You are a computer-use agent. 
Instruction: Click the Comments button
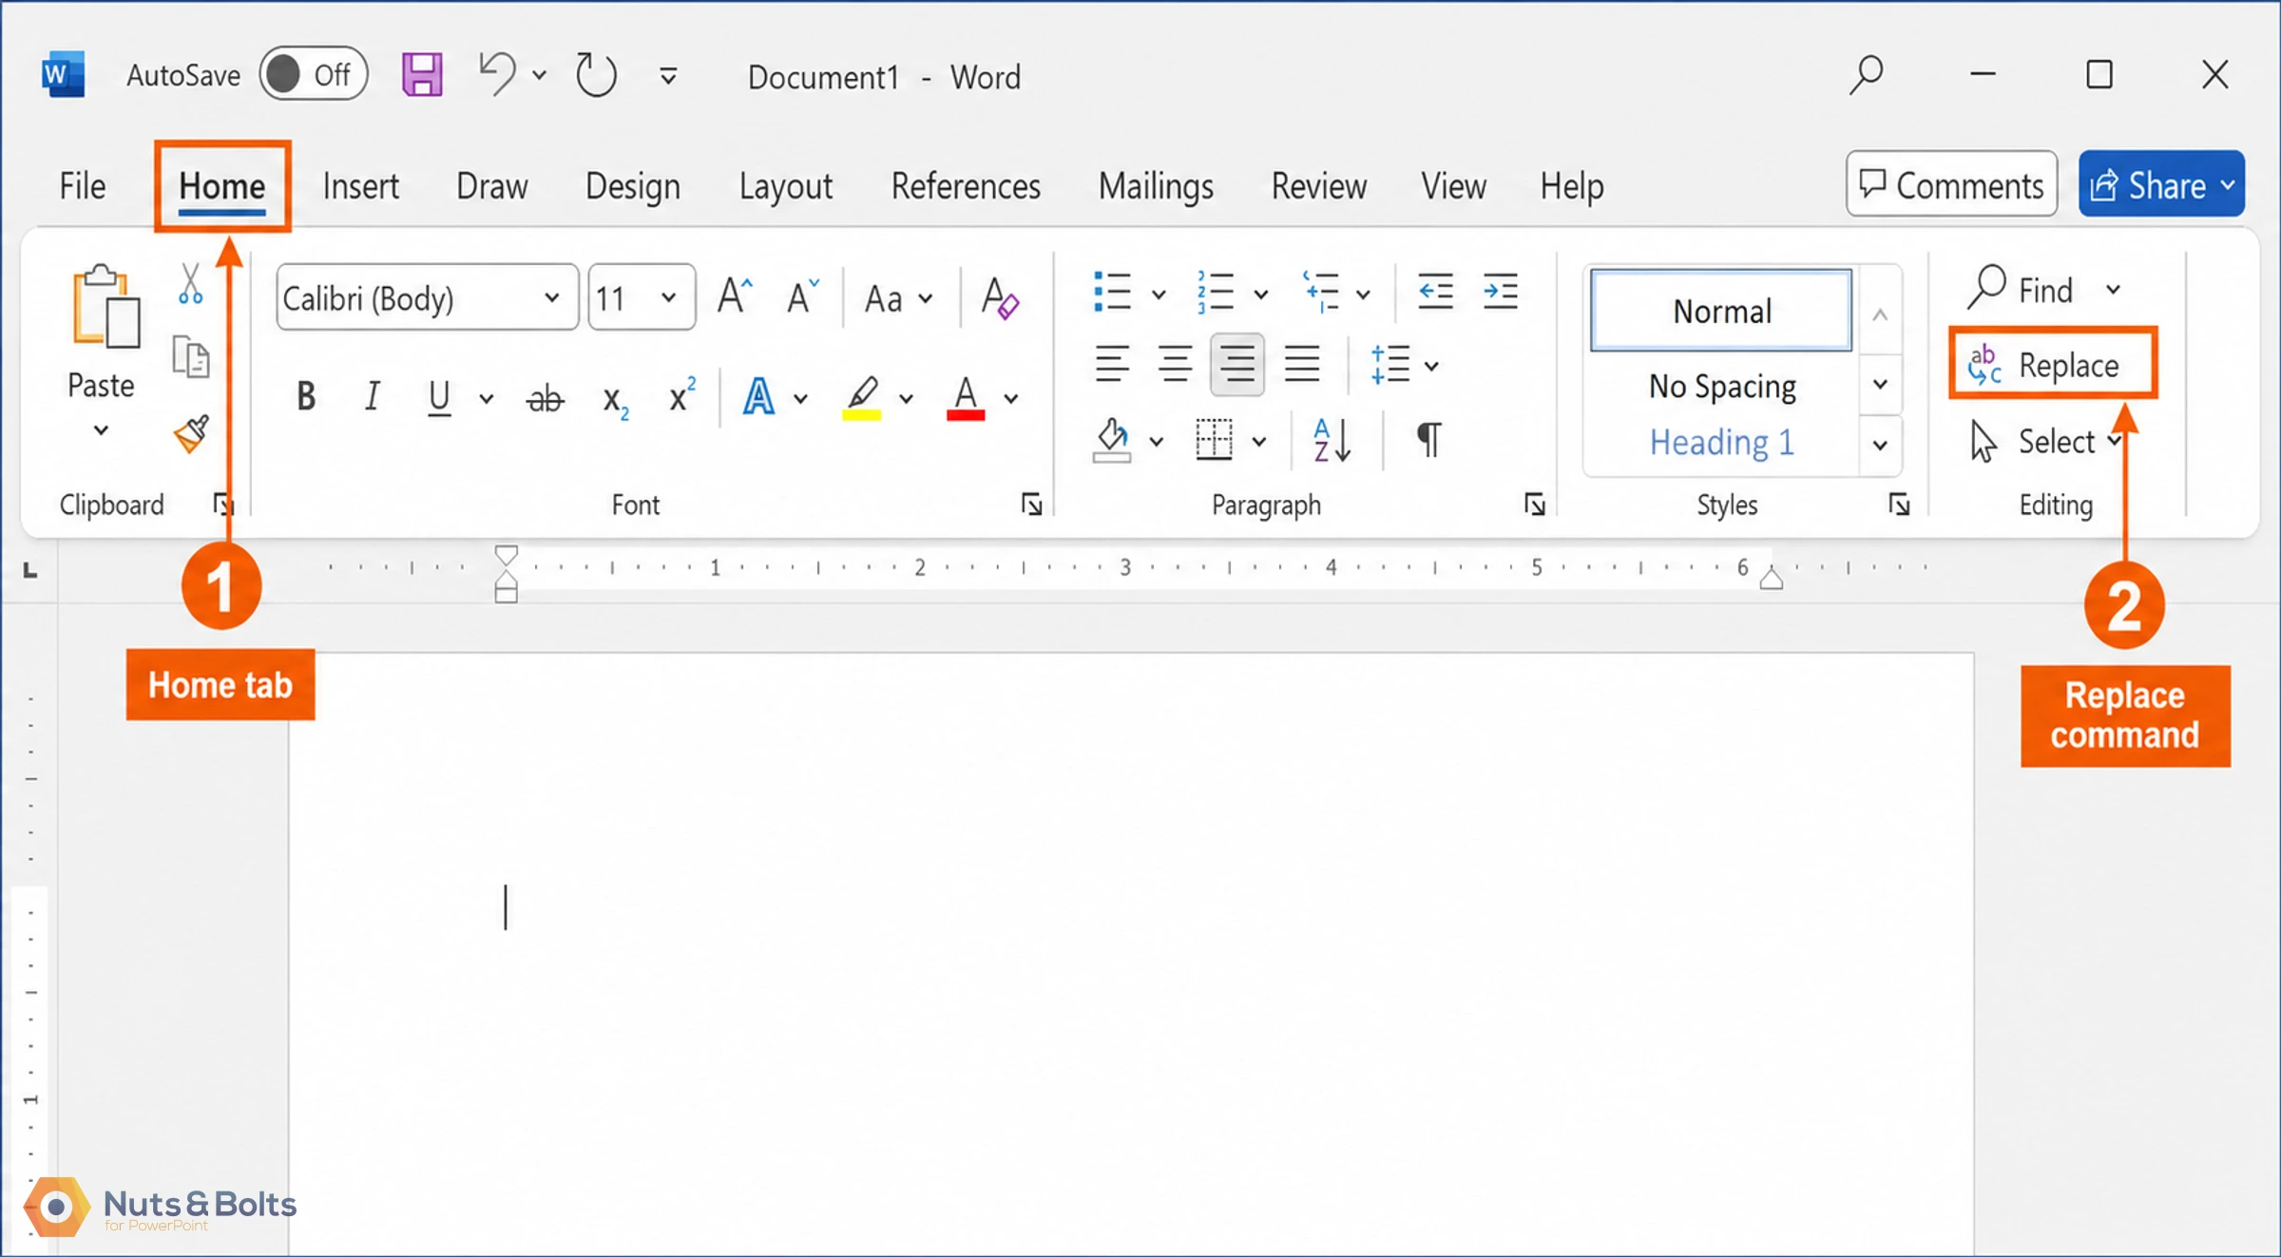click(x=1951, y=183)
